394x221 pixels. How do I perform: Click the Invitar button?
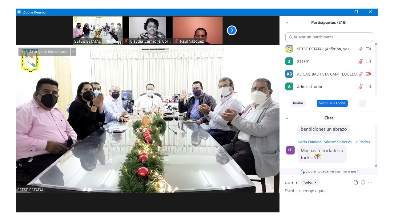coord(298,103)
